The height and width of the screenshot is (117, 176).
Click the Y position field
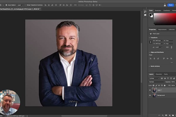click(x=169, y=44)
